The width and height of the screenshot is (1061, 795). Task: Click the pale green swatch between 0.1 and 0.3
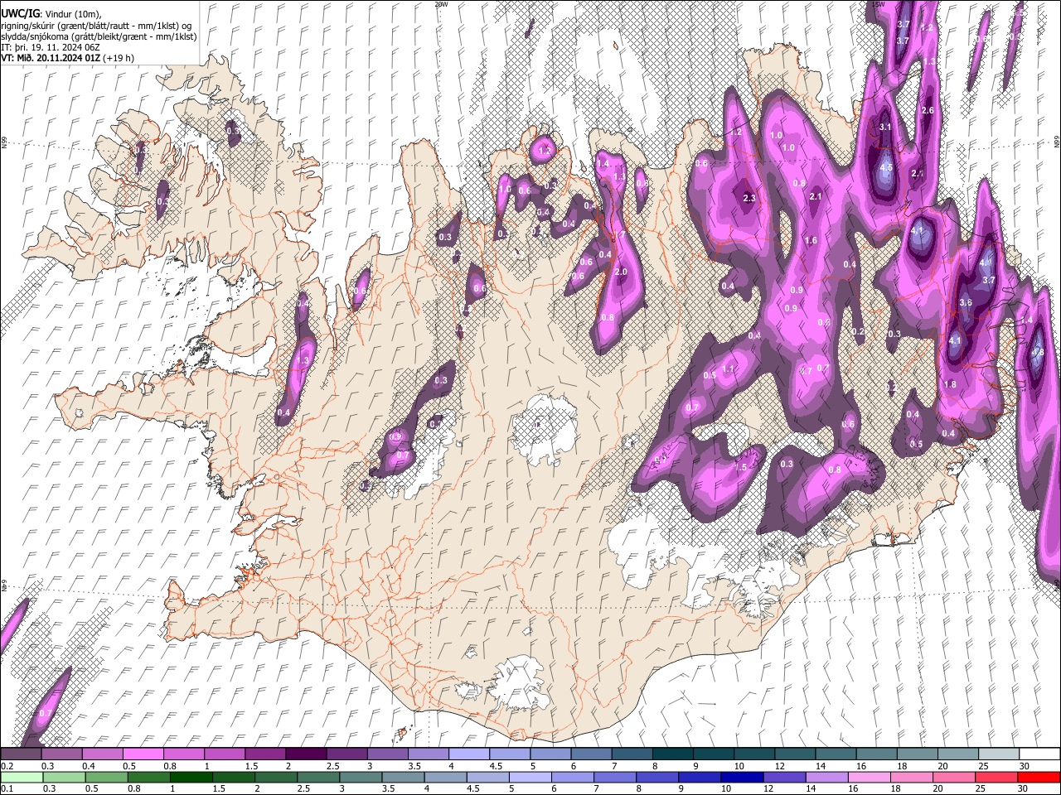click(x=21, y=777)
